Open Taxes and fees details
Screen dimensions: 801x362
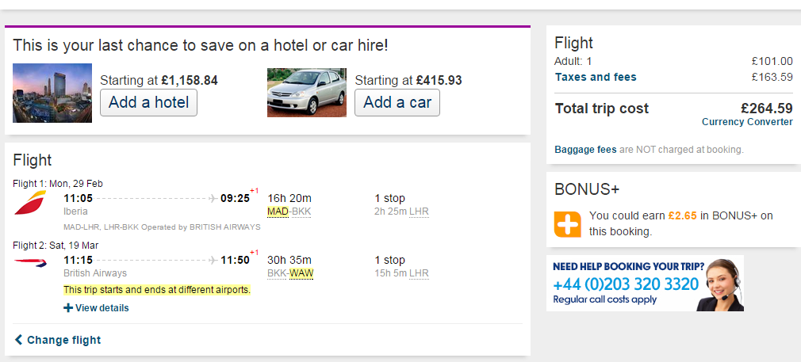click(596, 77)
